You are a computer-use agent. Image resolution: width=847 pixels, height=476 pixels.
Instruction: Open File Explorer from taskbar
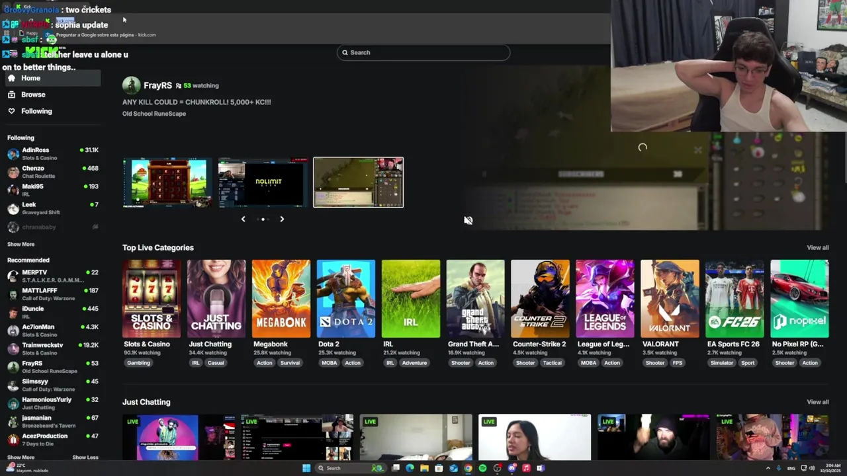click(x=424, y=468)
